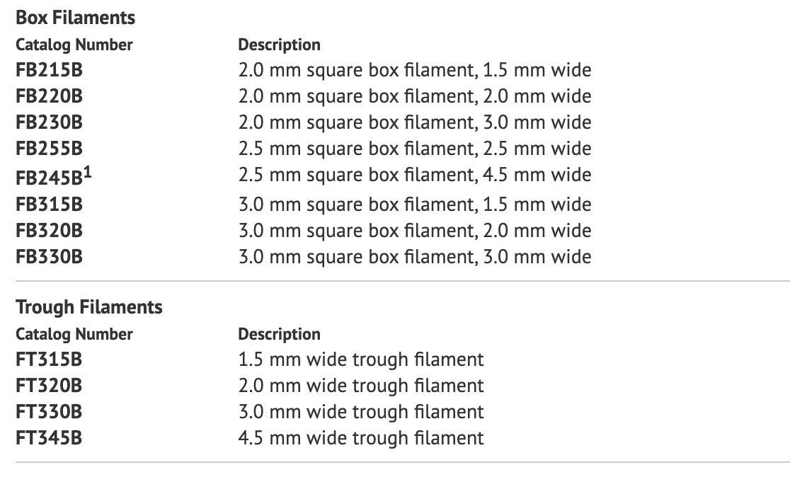Select the FT330B catalog number
This screenshot has width=790, height=477.
49,412
